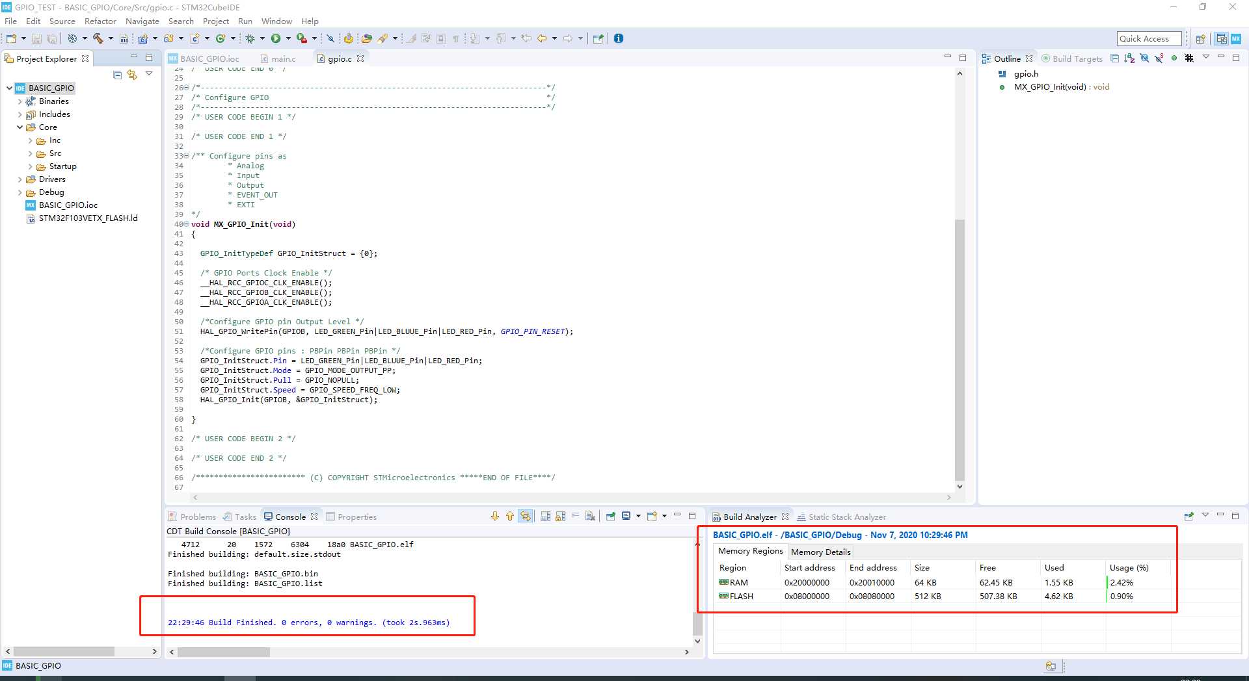
Task: Collapse the BASIC_GPIO project node
Action: tap(9, 88)
